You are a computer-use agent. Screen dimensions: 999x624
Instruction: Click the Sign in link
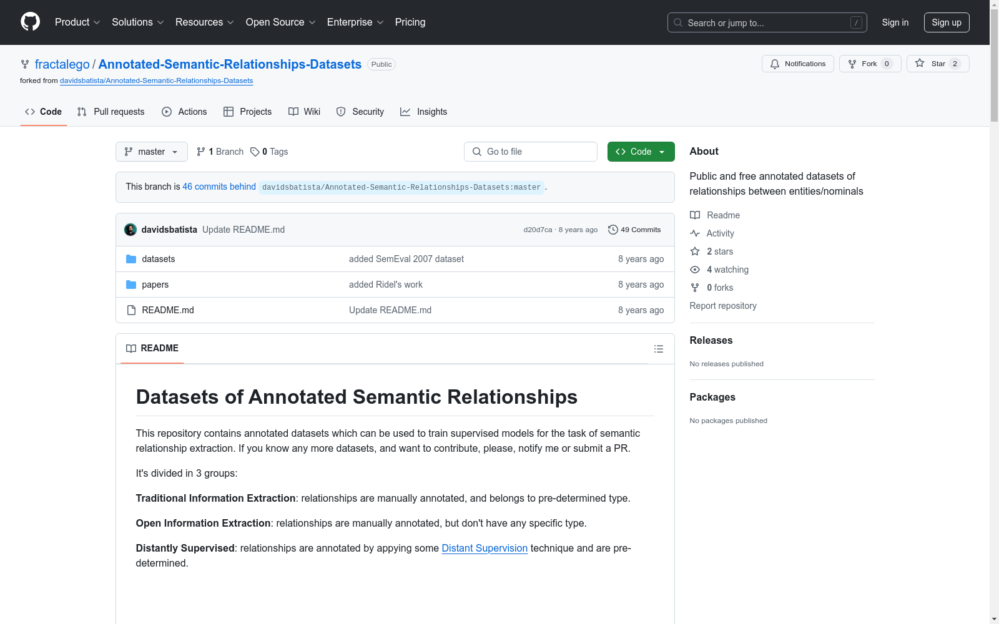click(895, 22)
